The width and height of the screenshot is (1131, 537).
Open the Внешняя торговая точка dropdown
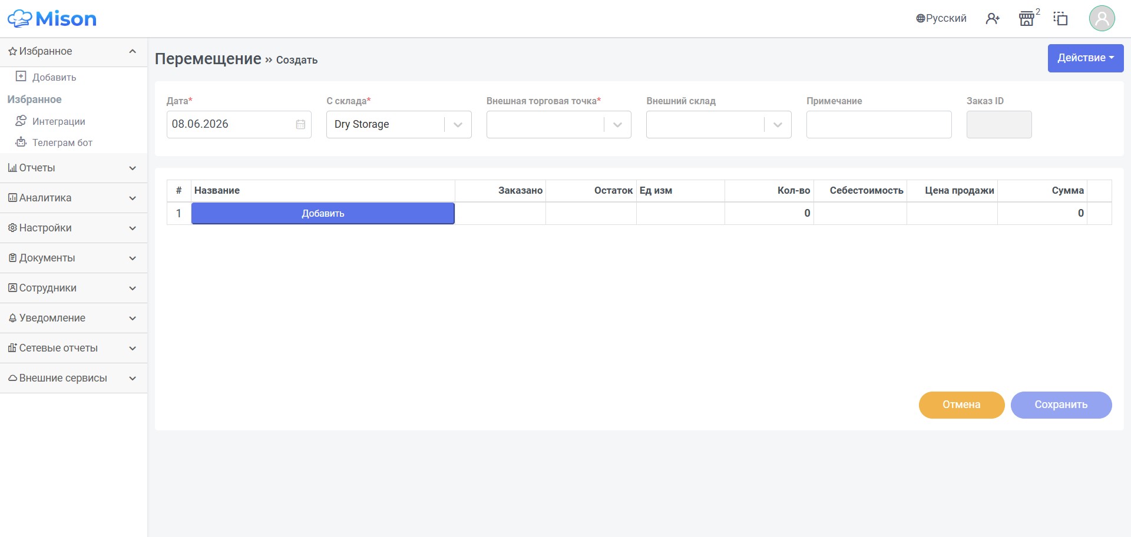click(x=558, y=125)
